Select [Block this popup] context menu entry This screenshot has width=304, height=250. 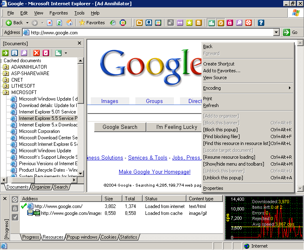(x=248, y=130)
